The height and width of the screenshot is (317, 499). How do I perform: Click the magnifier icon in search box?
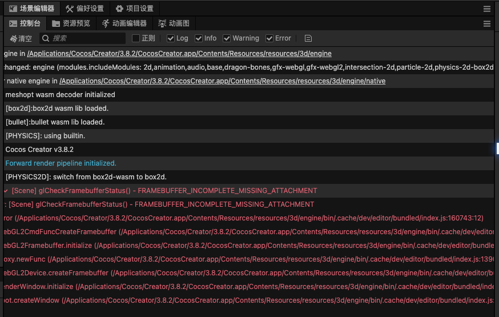point(46,38)
